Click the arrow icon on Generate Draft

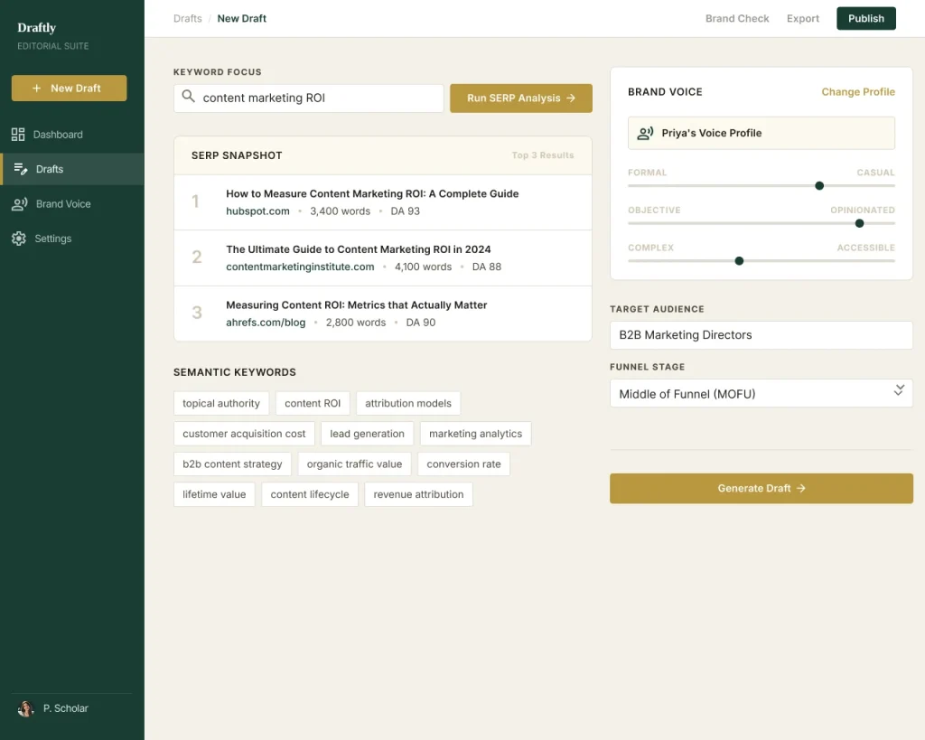point(800,489)
